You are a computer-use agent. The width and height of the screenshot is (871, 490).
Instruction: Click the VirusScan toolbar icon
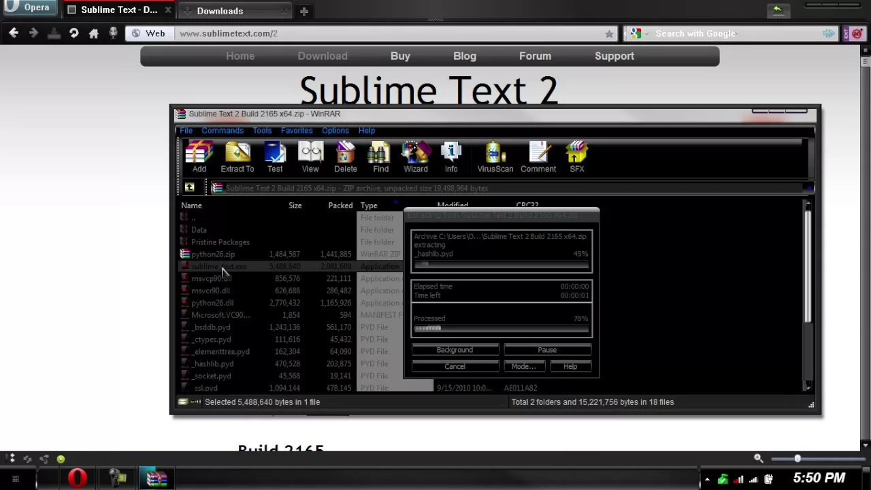[x=495, y=157]
